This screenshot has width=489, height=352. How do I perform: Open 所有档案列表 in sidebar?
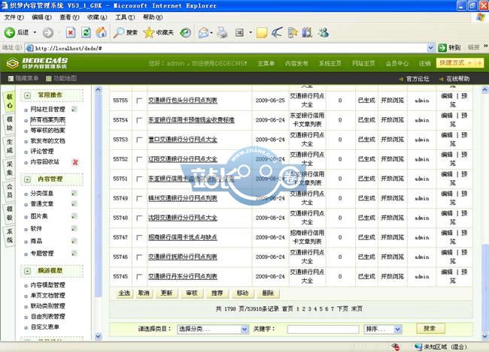47,120
